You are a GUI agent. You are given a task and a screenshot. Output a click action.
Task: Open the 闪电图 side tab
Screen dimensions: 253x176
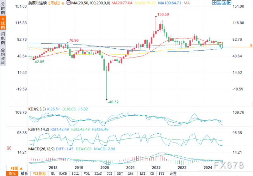[3, 38]
